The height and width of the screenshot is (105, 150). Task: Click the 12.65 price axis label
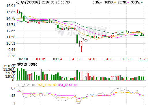click(x=11, y=31)
